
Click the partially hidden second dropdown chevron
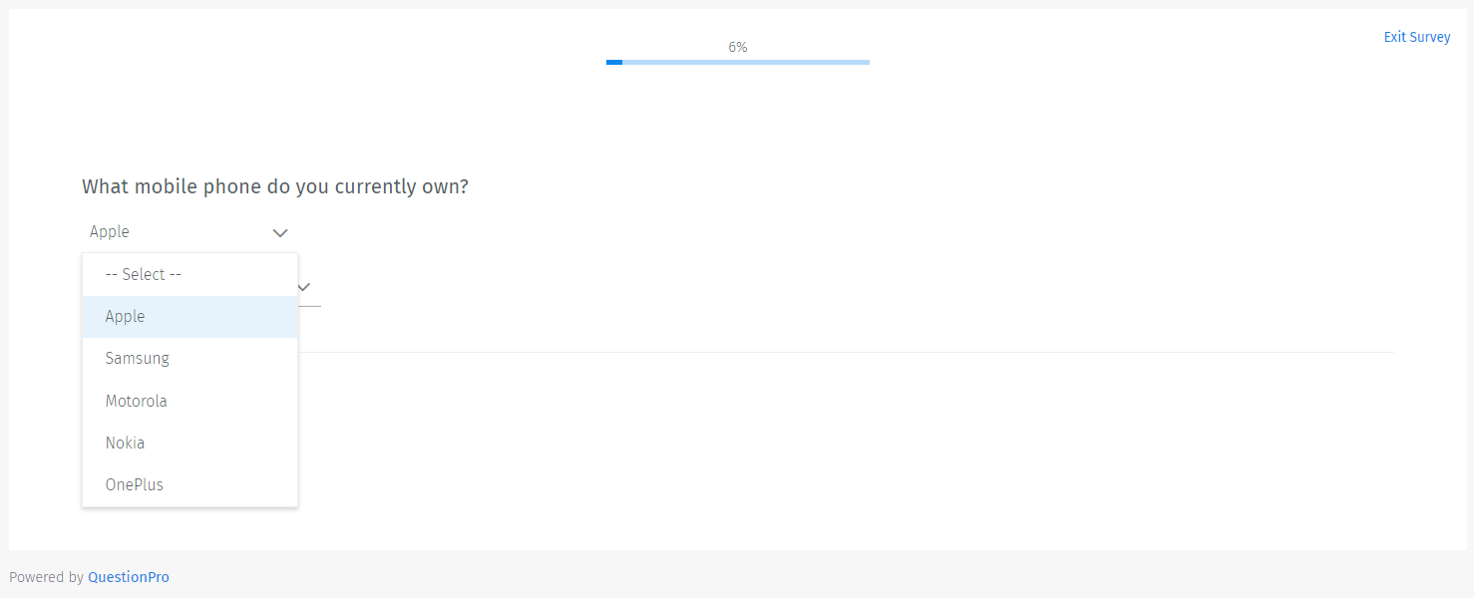coord(305,287)
